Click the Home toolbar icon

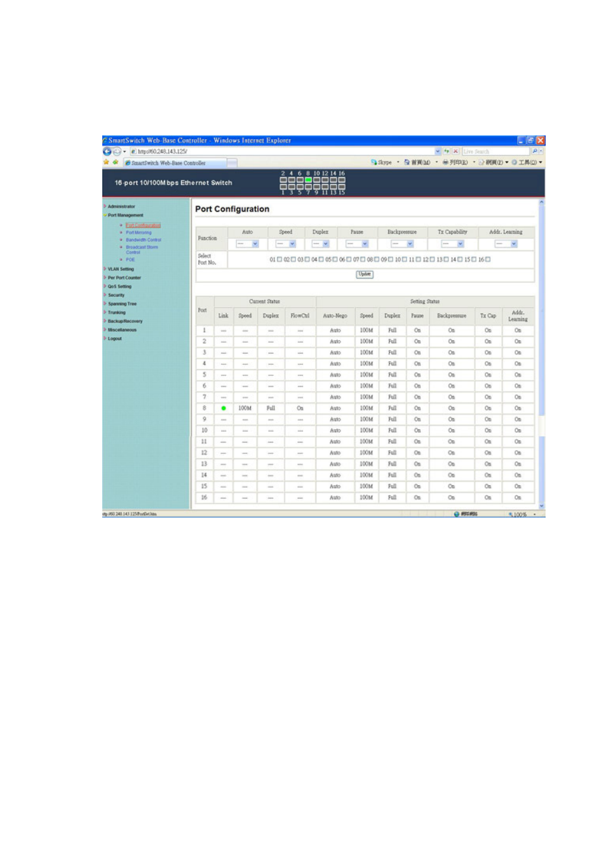tap(407, 162)
